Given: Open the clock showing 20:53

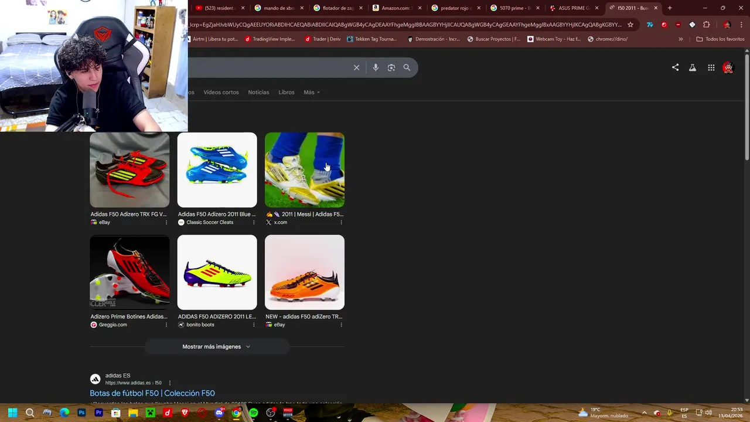Looking at the screenshot, I should pyautogui.click(x=732, y=413).
